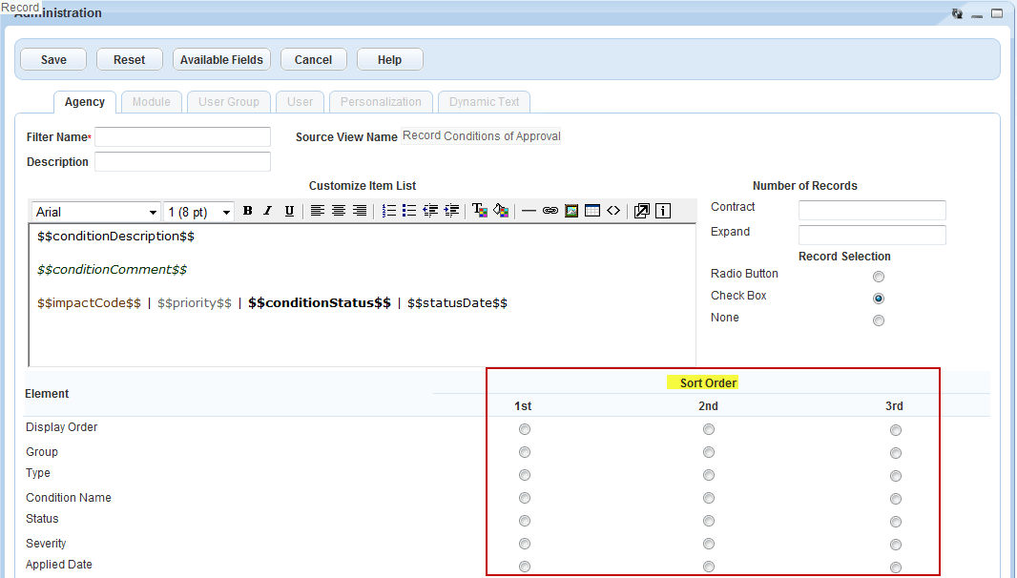Insert a numbered list
The image size is (1017, 578).
389,211
